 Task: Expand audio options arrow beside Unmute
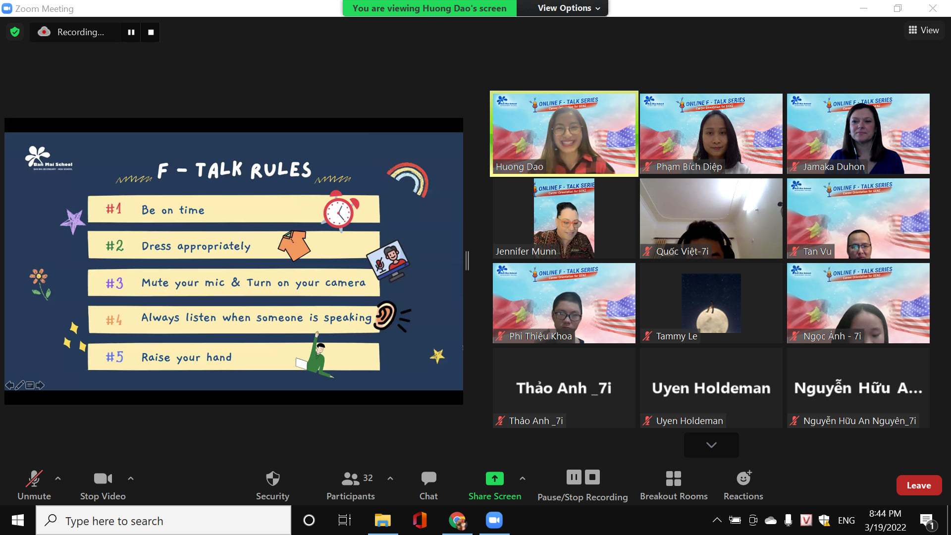[x=58, y=479]
